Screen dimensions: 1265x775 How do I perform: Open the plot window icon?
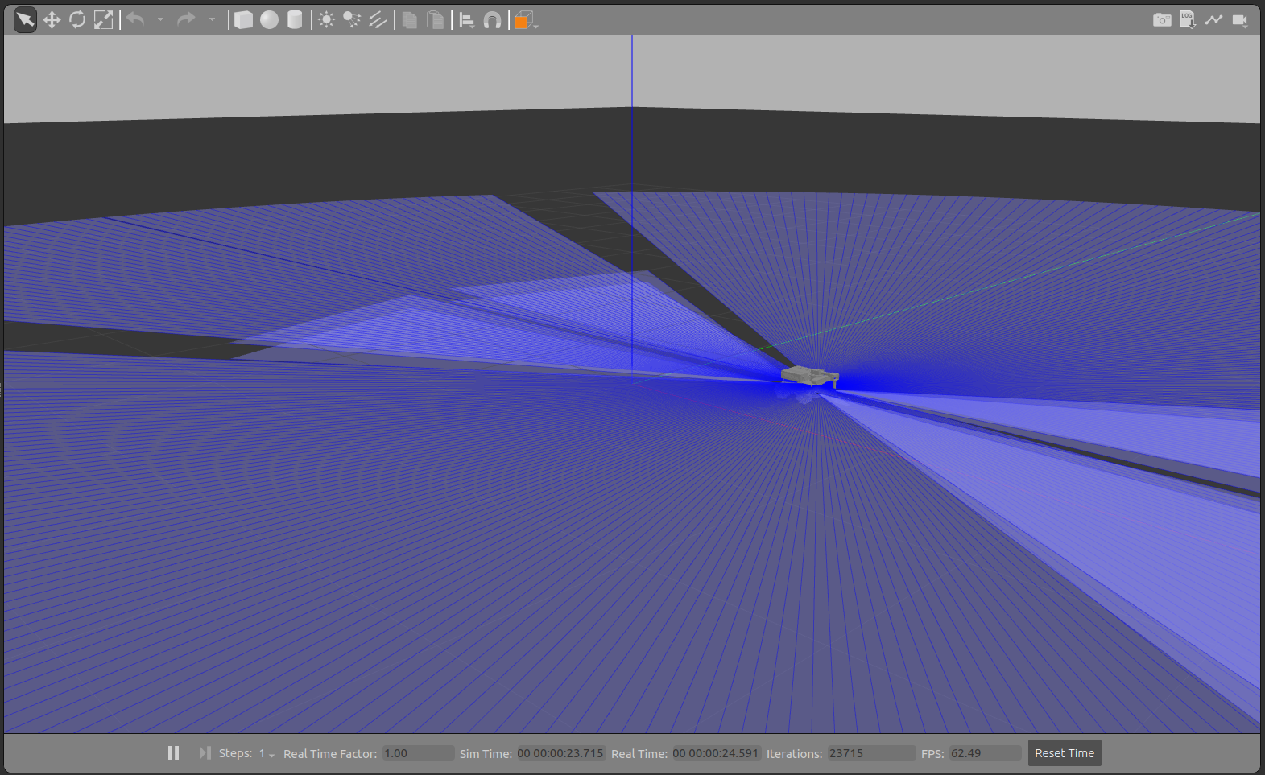click(1213, 20)
